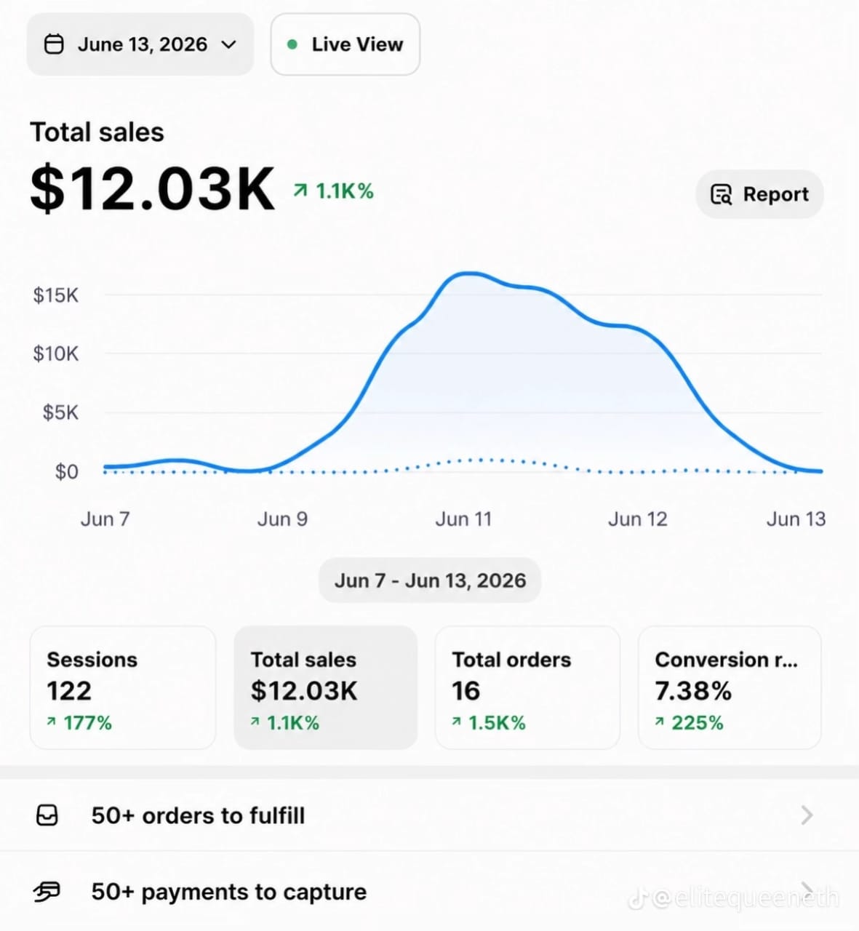Click the 225% conversion rate change
This screenshot has width=859, height=931.
click(x=698, y=723)
